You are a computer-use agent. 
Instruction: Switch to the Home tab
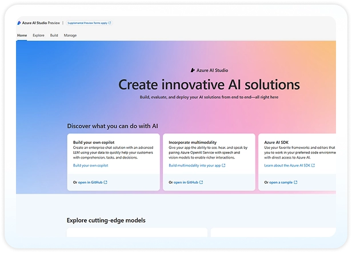coord(22,35)
